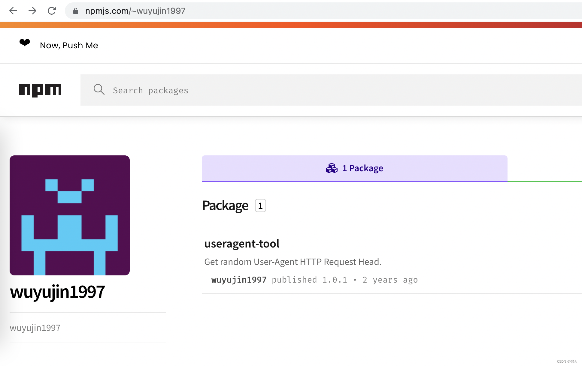Click the npm logo
The image size is (582, 366).
(x=40, y=90)
